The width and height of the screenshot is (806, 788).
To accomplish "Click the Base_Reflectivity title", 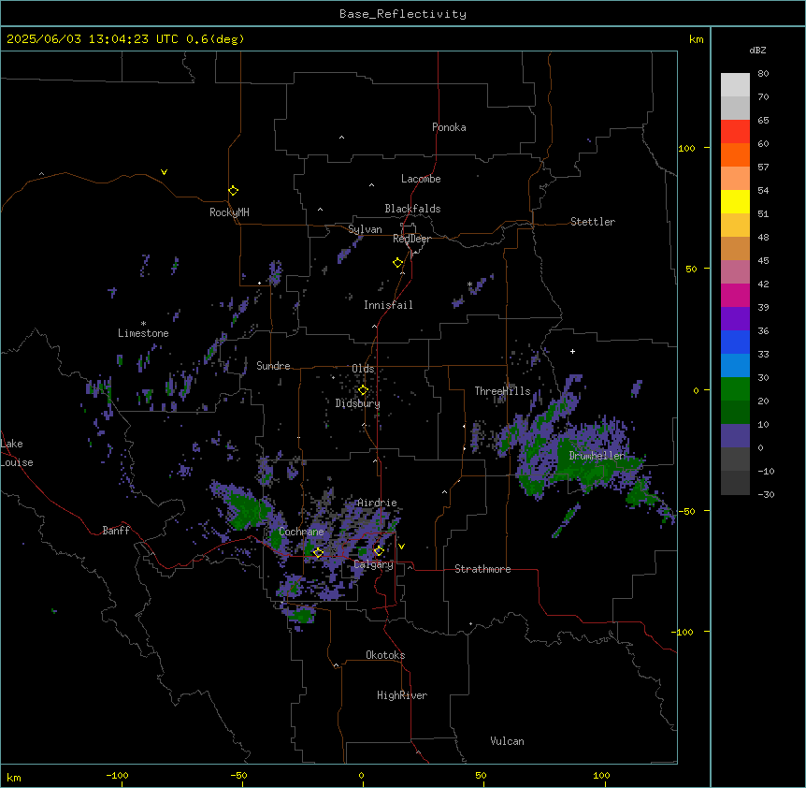I will (x=403, y=14).
